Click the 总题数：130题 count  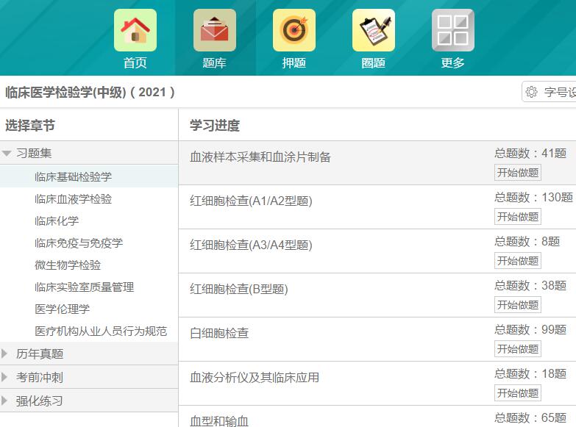point(534,197)
